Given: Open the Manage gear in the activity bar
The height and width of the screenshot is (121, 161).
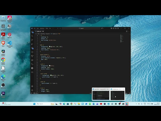Looking at the screenshot, I should (x=32, y=90).
